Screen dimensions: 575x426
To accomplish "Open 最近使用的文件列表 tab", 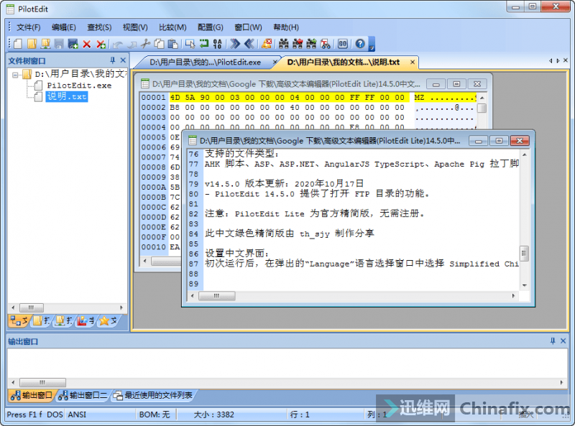I will point(153,395).
